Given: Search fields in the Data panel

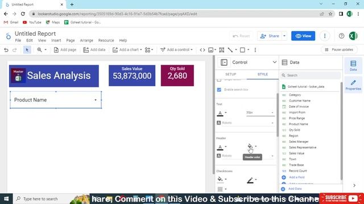Looking at the screenshot, I should (311, 75).
